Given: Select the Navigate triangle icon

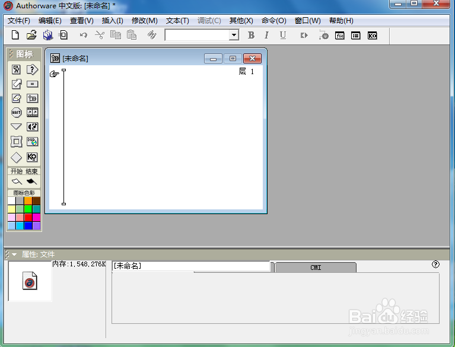Looking at the screenshot, I should click(x=16, y=126).
